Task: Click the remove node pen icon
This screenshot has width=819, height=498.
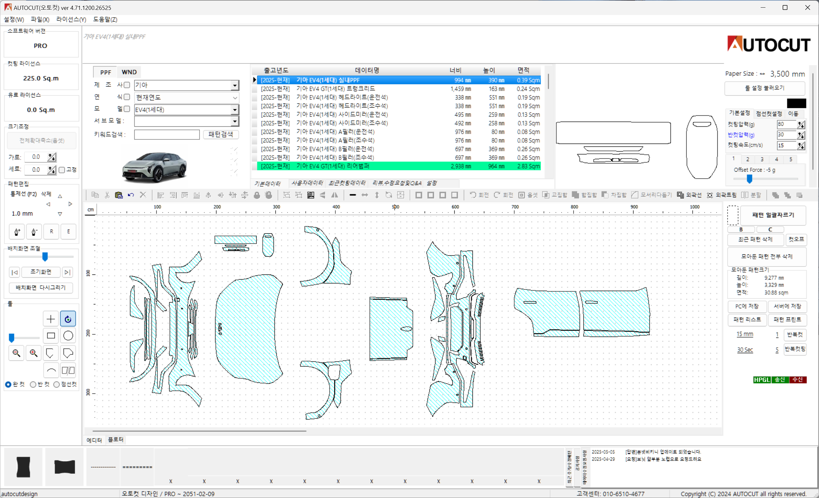Action: [x=34, y=232]
